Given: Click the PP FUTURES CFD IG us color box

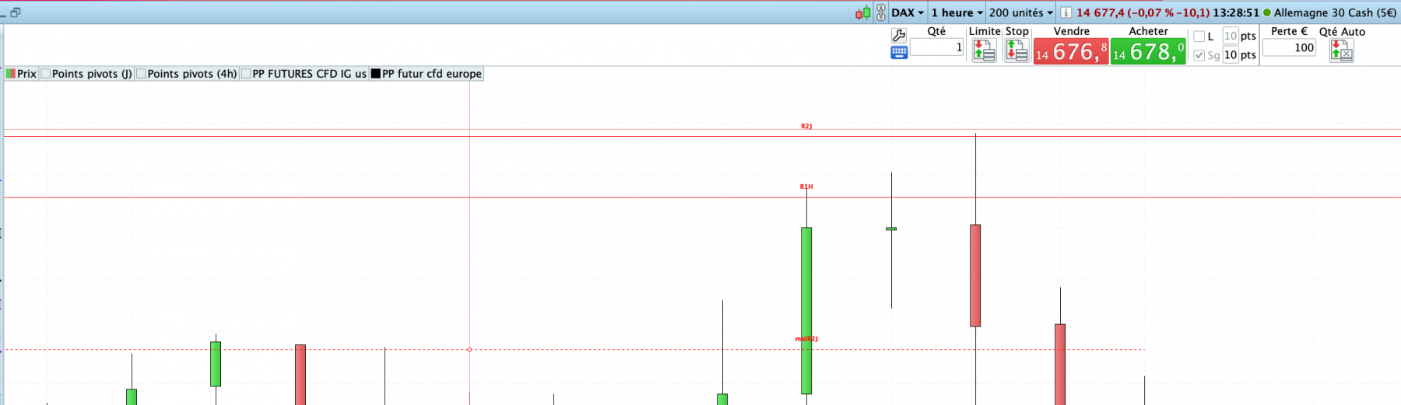Looking at the screenshot, I should [246, 74].
